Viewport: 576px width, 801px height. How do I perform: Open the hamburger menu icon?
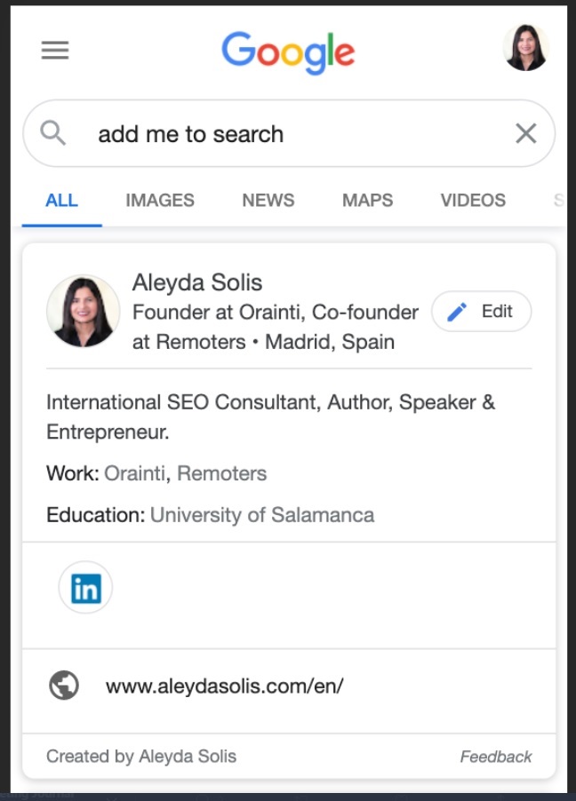[x=55, y=50]
